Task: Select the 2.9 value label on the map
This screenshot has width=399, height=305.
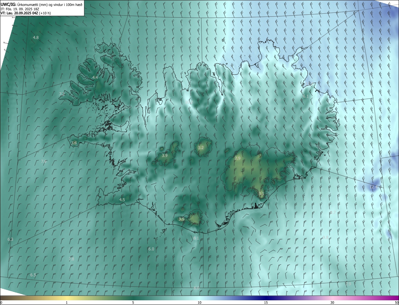Action: click(238, 158)
